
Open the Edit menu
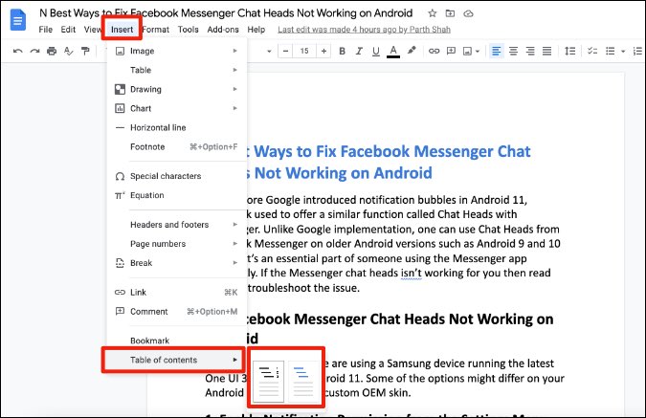tap(68, 30)
